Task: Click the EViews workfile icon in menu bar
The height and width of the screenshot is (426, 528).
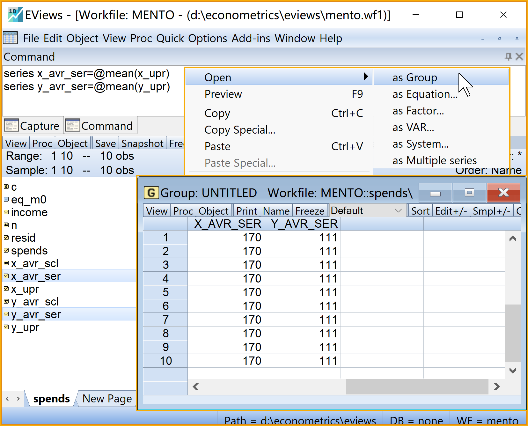Action: [10, 38]
